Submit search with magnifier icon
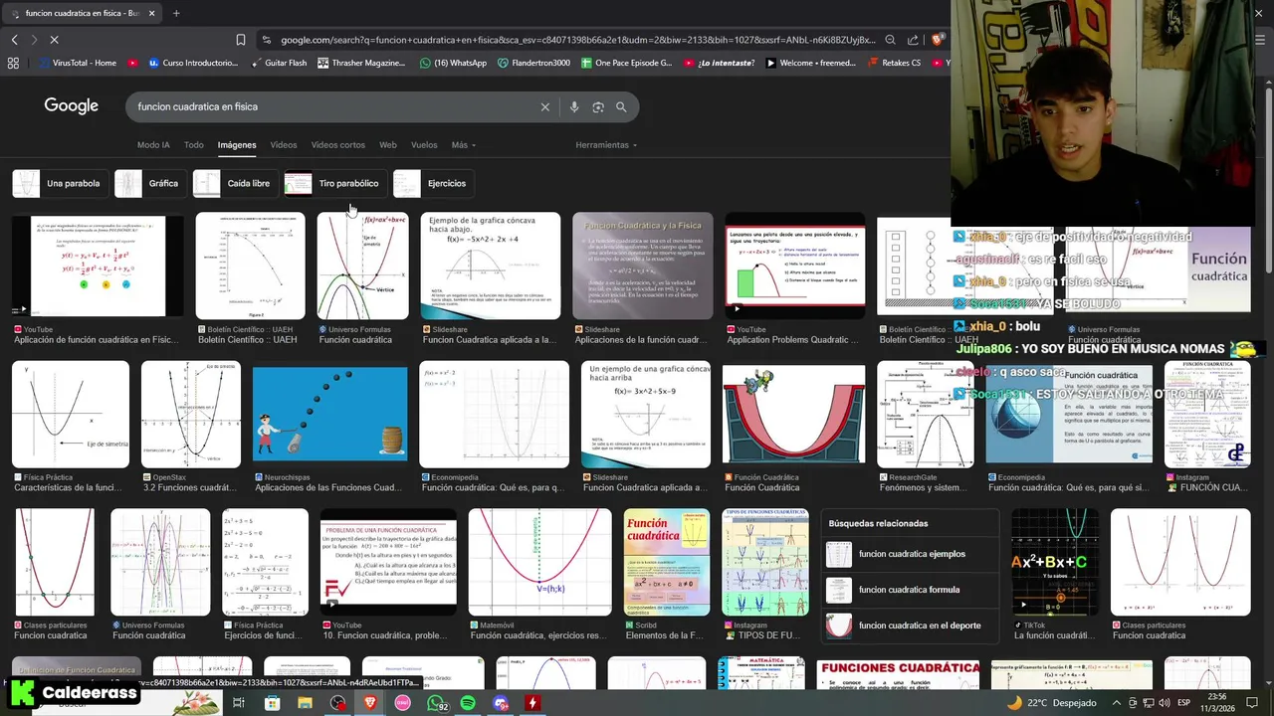 621,106
